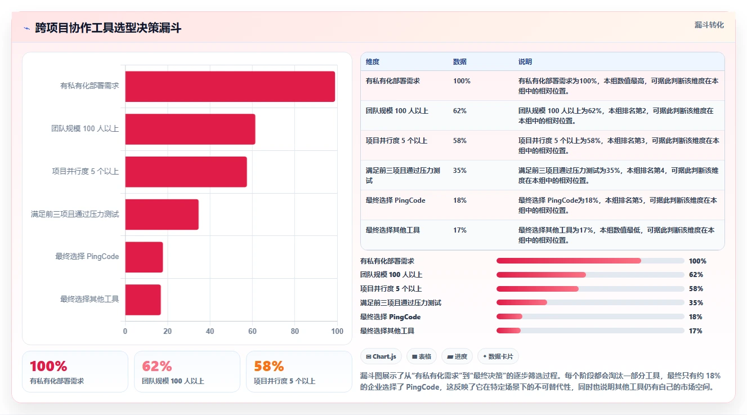The image size is (747, 415).
Task: Click the chart y-axis label 团队规模 100 人以上
Action: (x=85, y=129)
